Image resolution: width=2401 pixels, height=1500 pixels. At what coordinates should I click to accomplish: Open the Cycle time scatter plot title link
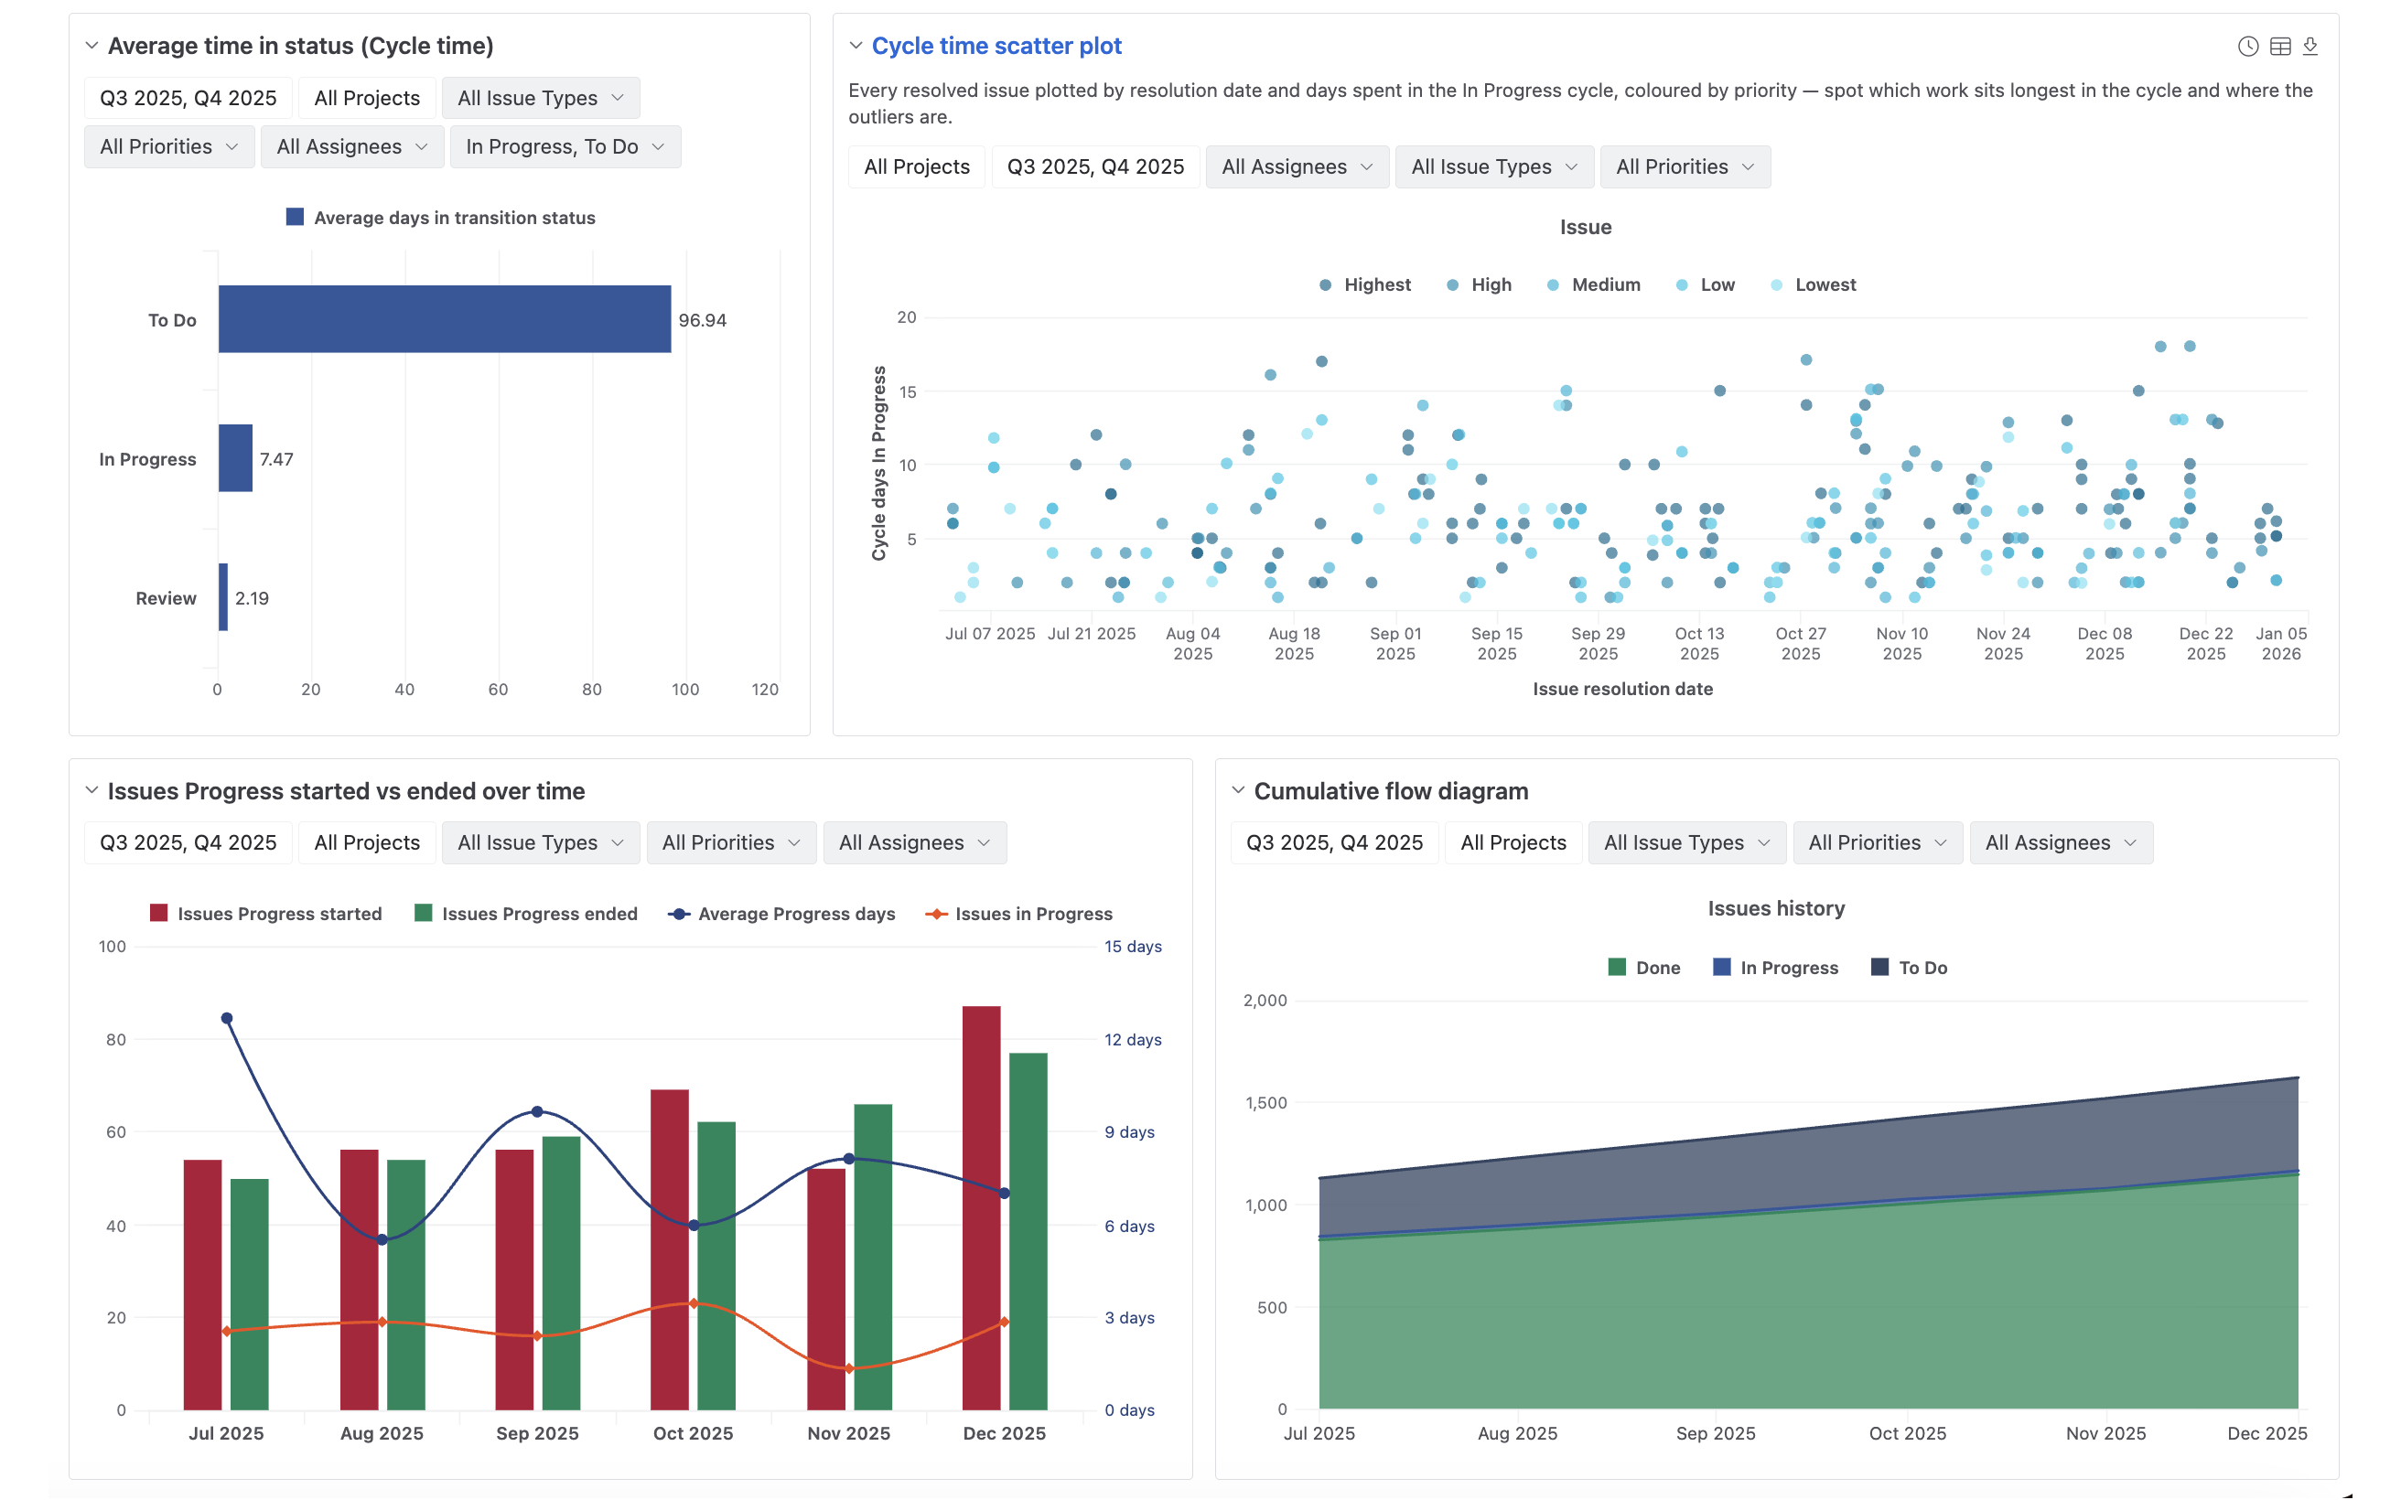[x=996, y=46]
